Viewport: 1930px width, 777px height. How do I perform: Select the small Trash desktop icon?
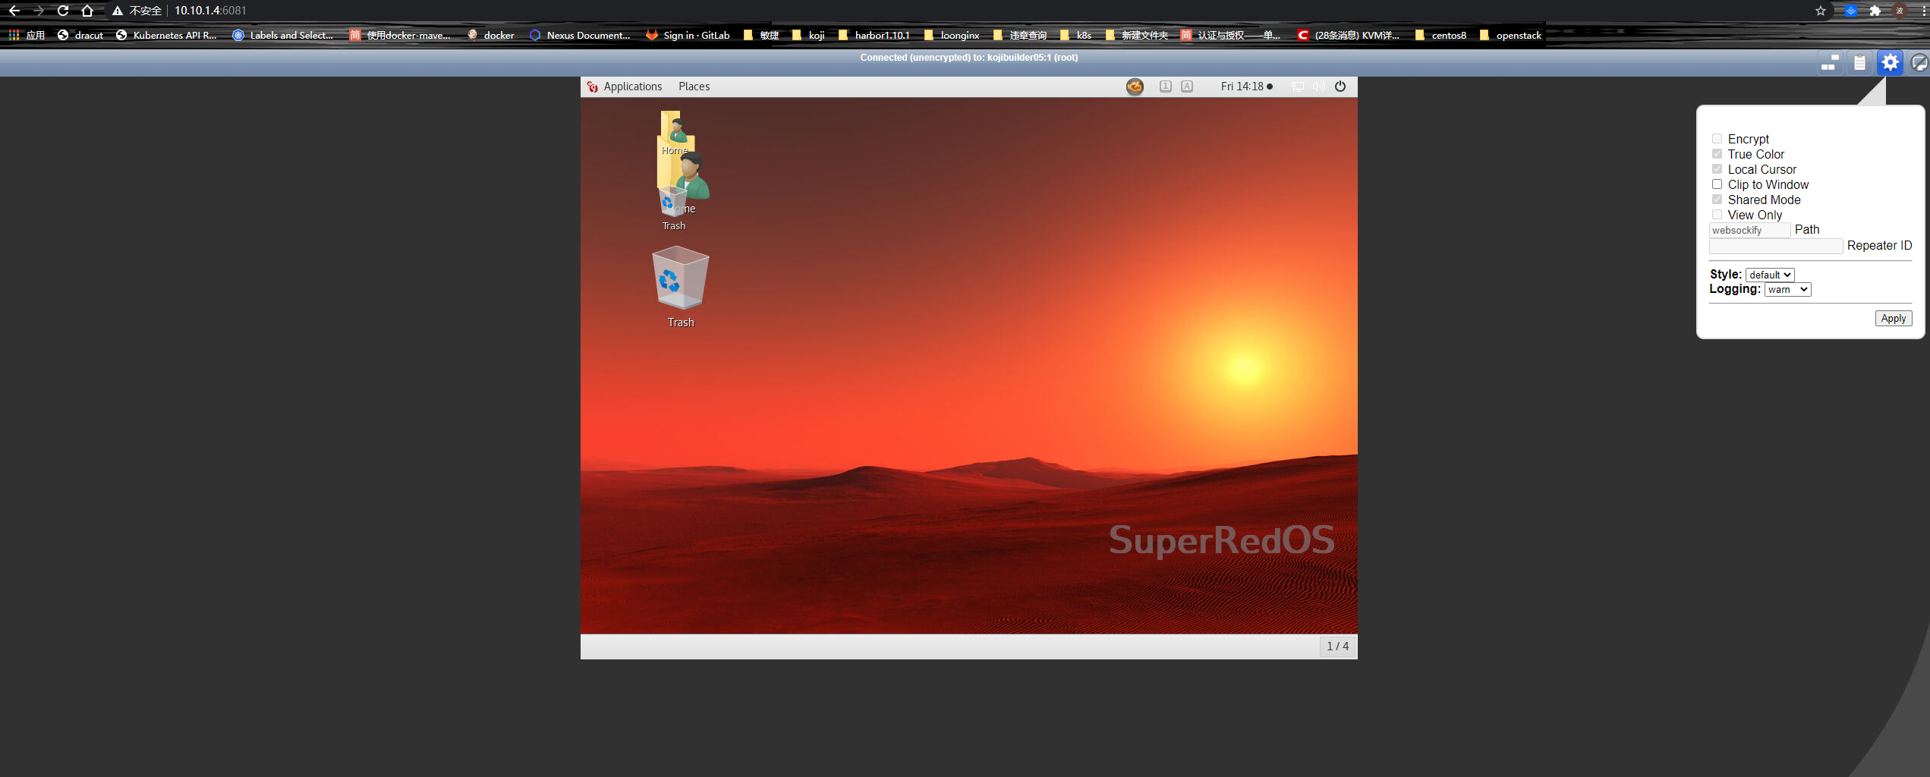pyautogui.click(x=673, y=209)
